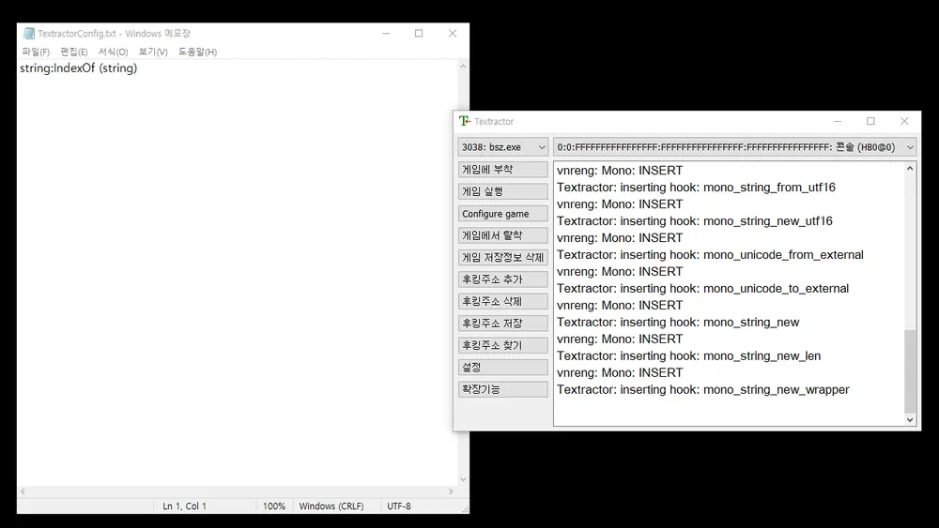The image size is (939, 528).
Task: Click the Textractor scroll up arrow
Action: tap(910, 169)
